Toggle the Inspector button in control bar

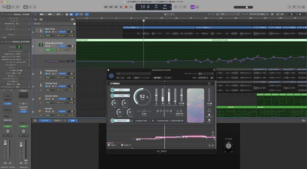[8, 7]
